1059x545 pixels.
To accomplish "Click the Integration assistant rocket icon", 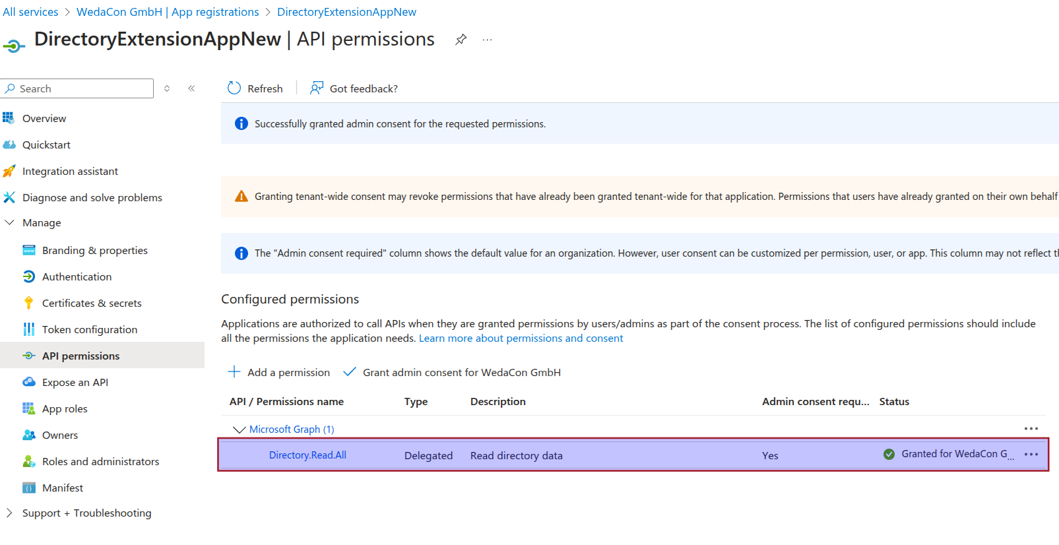I will tap(9, 171).
